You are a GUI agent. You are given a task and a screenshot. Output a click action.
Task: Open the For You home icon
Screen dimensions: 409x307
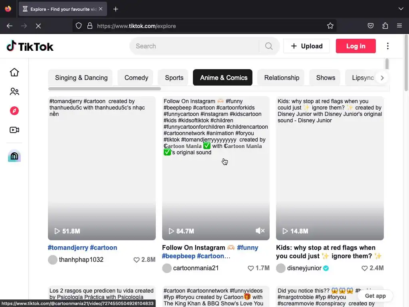click(14, 72)
